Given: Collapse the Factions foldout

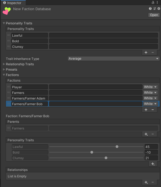Looking at the screenshot, I should click(x=4, y=75).
